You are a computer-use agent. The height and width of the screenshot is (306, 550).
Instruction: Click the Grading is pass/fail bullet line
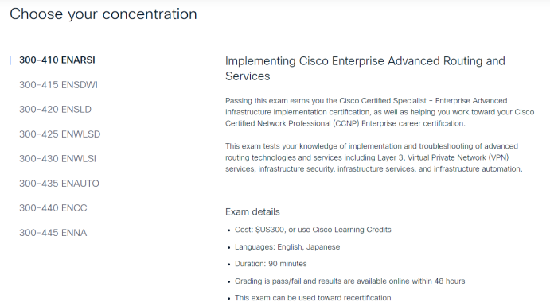[349, 281]
